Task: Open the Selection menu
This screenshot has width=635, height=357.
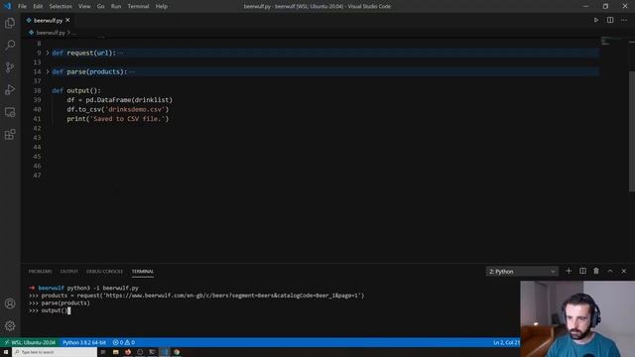Action: [61, 6]
